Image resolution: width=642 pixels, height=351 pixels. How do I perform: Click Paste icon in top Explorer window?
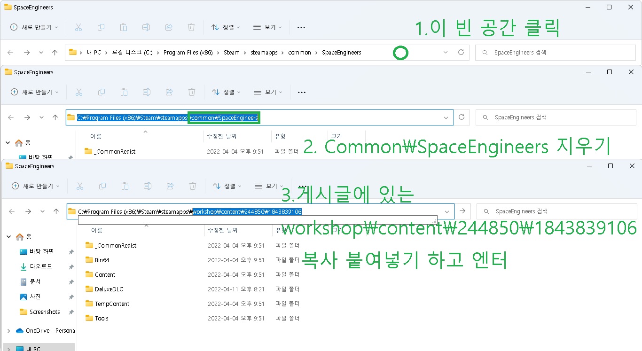coord(124,27)
